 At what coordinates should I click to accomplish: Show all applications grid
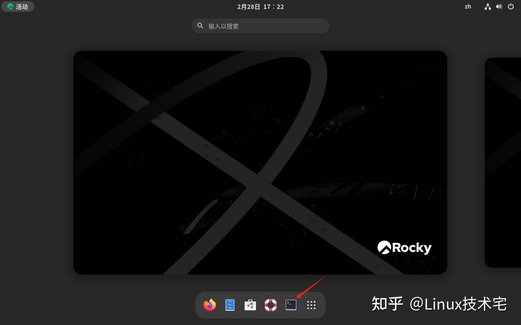click(x=311, y=305)
